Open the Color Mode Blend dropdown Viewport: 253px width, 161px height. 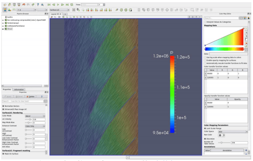[35, 116]
